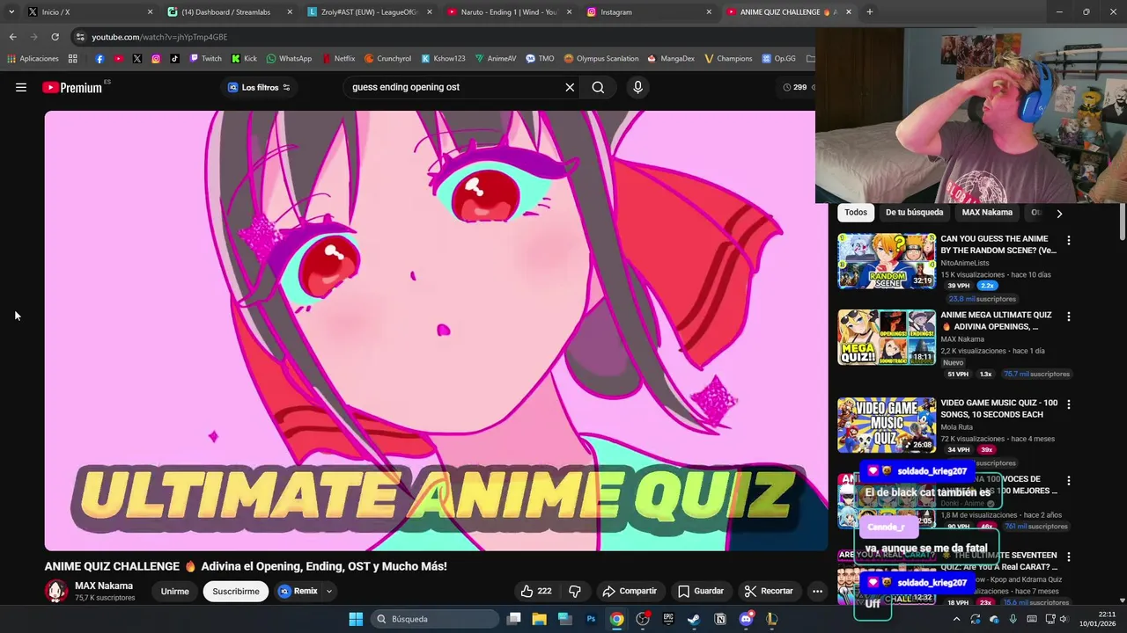
Task: View site information icon in the address bar
Action: 80,37
